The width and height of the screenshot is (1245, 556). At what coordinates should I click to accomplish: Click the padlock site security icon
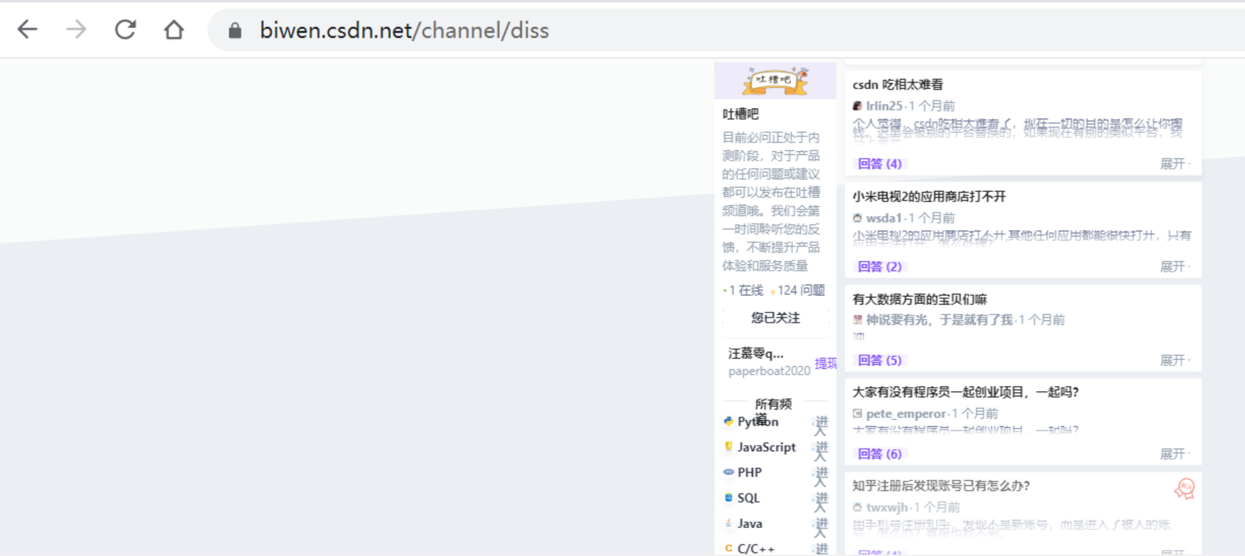point(235,31)
